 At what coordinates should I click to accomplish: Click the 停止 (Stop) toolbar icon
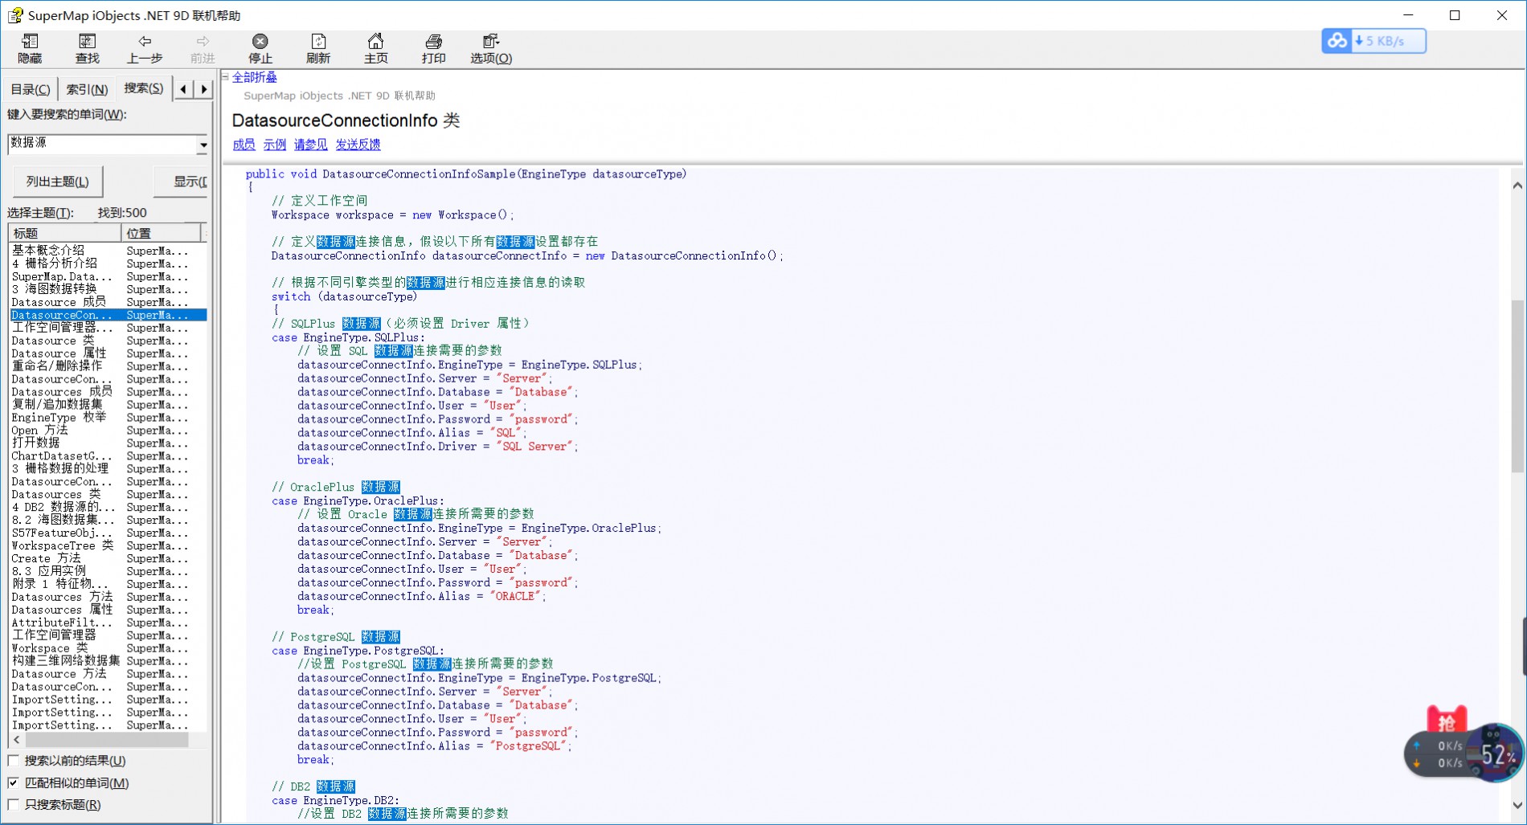[x=260, y=49]
